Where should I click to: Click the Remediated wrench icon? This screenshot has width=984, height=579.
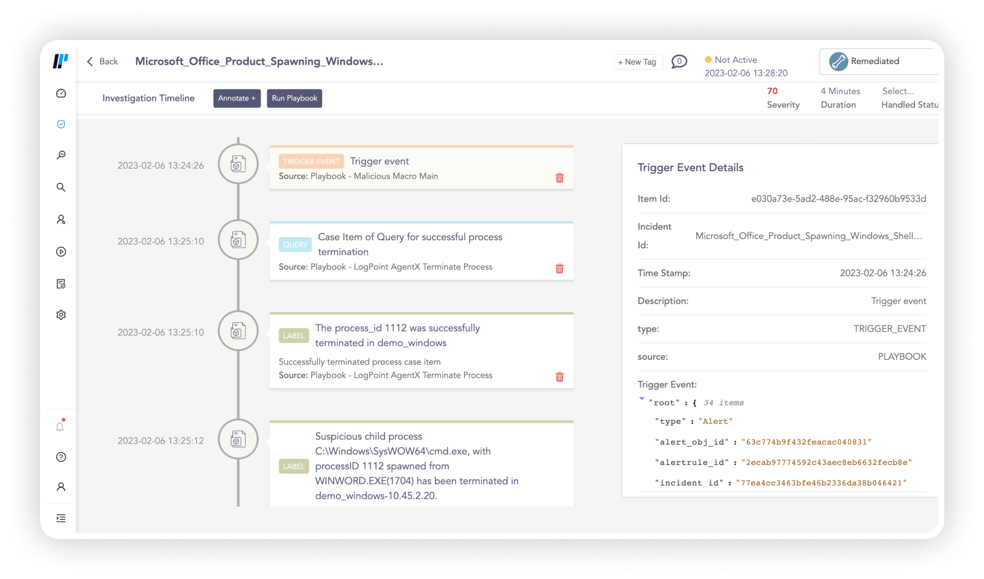pos(838,61)
